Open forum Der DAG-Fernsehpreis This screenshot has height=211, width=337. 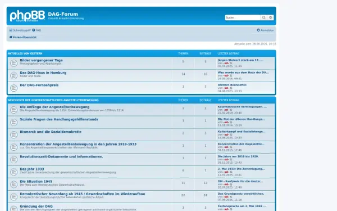click(39, 86)
